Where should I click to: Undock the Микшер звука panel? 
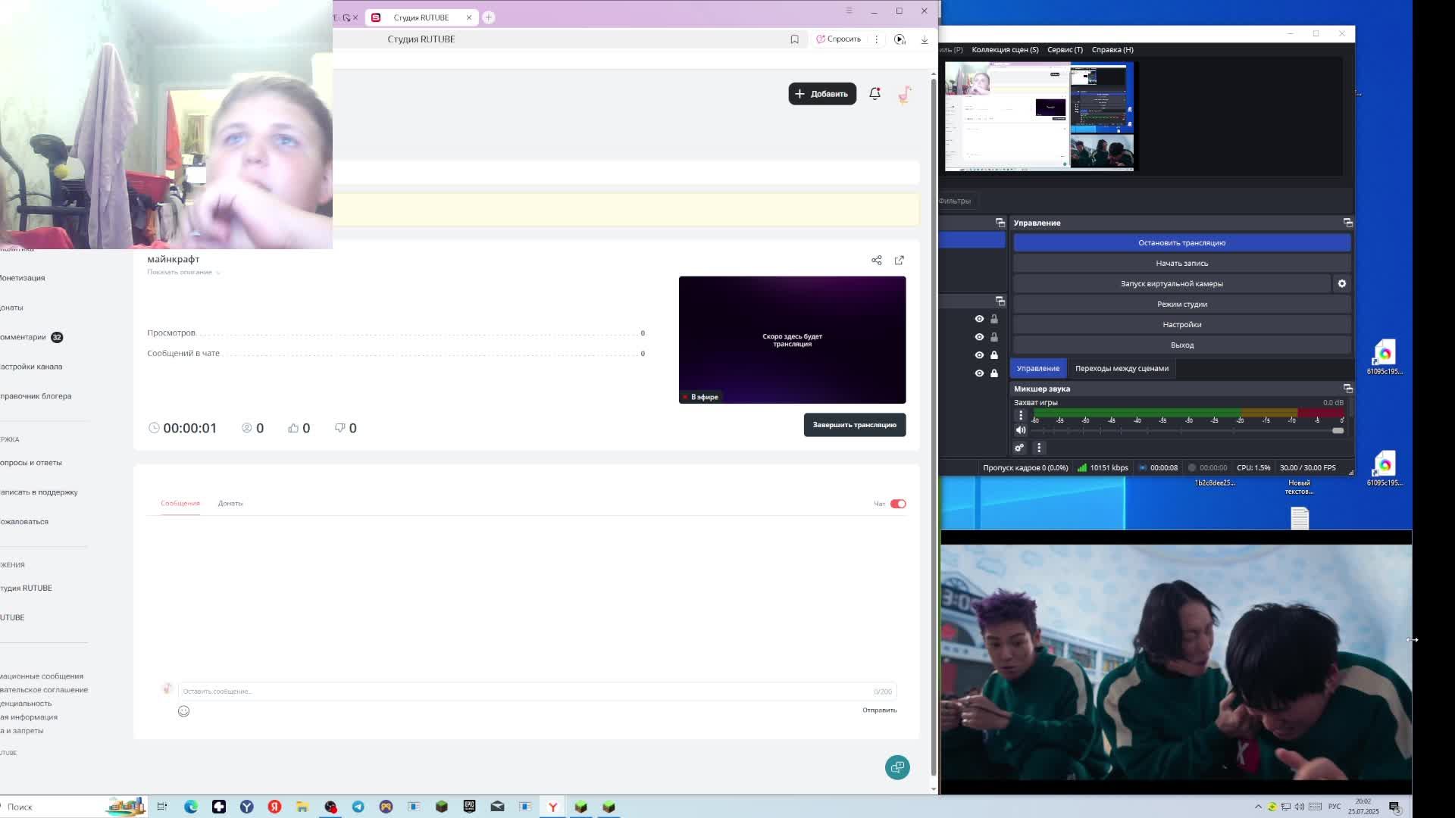[x=1347, y=389]
